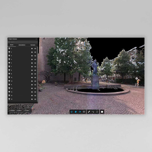Toggle the check mark for scan 9
The height and width of the screenshot is (152, 152).
pyautogui.click(x=32, y=85)
